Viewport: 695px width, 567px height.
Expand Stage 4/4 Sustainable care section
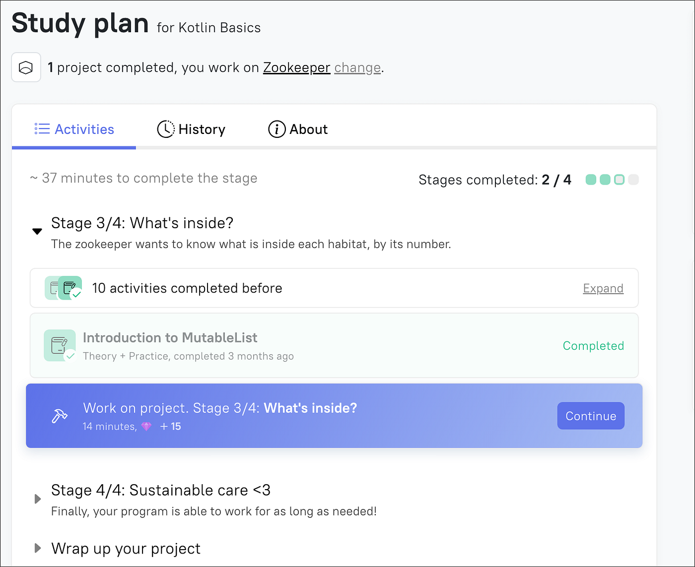37,499
